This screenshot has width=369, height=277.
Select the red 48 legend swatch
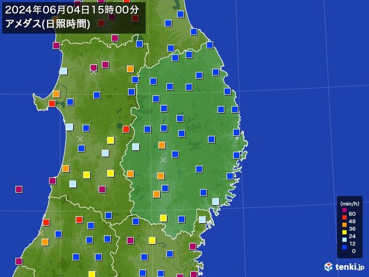point(344,217)
